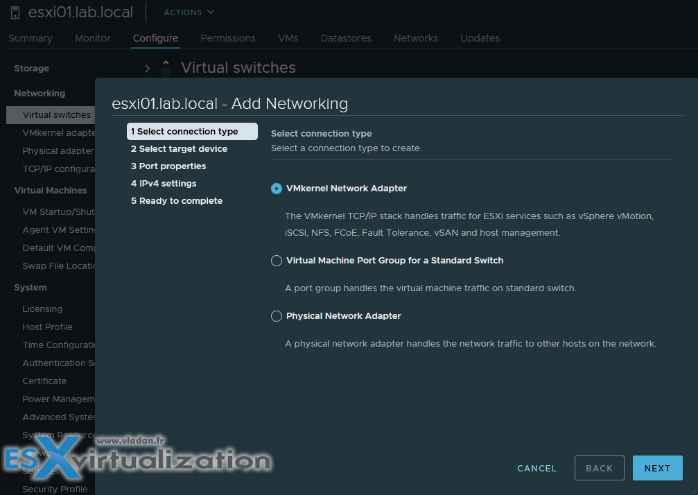Click the host icon beside esxi01.lab.local
Viewport: 698px width, 495px height.
pos(15,12)
